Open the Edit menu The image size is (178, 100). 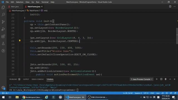click(x=12, y=2)
